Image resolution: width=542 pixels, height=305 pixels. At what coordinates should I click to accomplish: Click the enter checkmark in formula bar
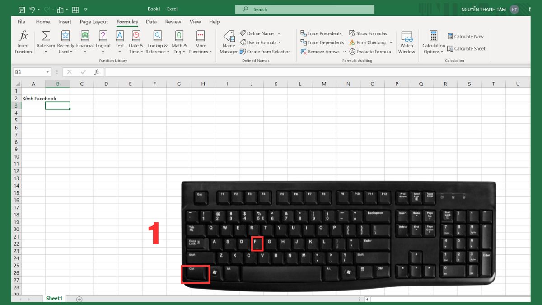click(83, 72)
